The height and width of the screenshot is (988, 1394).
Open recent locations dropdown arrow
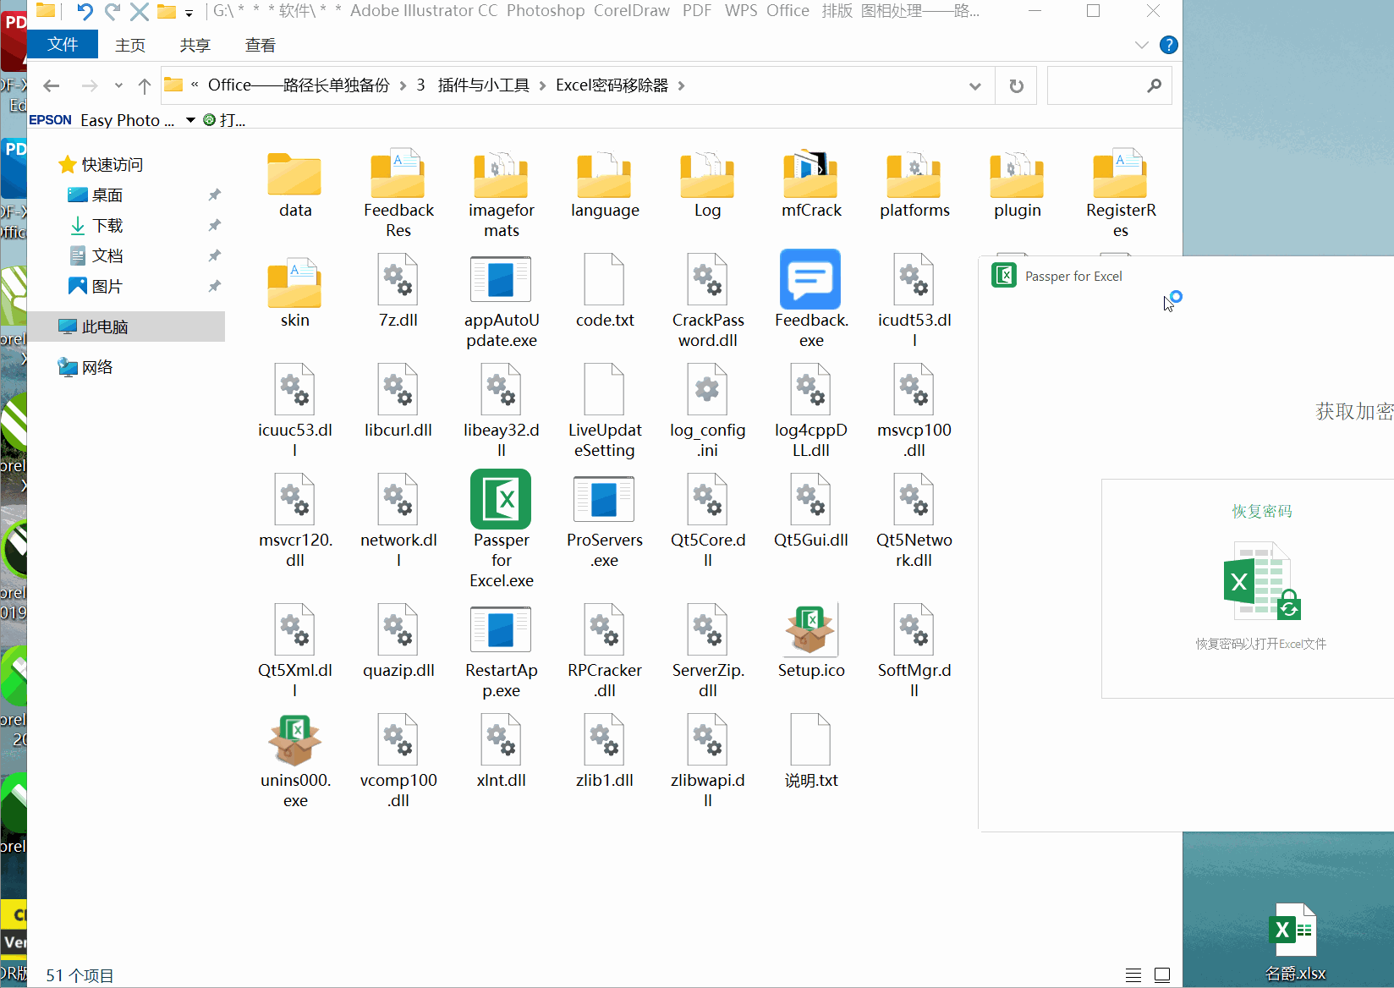pos(118,85)
